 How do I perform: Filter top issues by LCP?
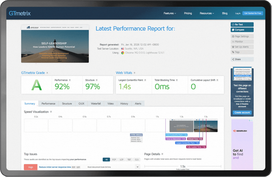[x=122, y=160]
